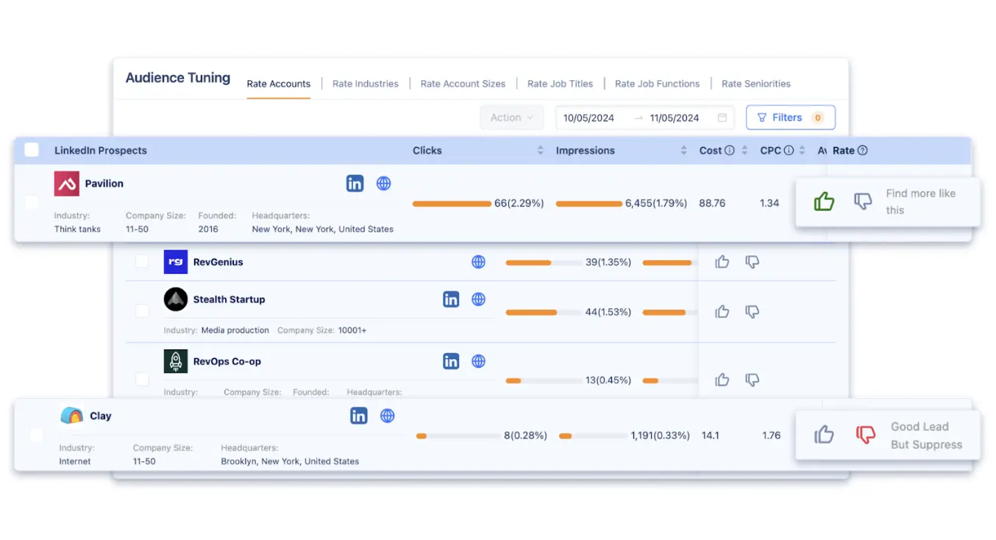
Task: Click the Cost column info icon
Action: [x=730, y=151]
